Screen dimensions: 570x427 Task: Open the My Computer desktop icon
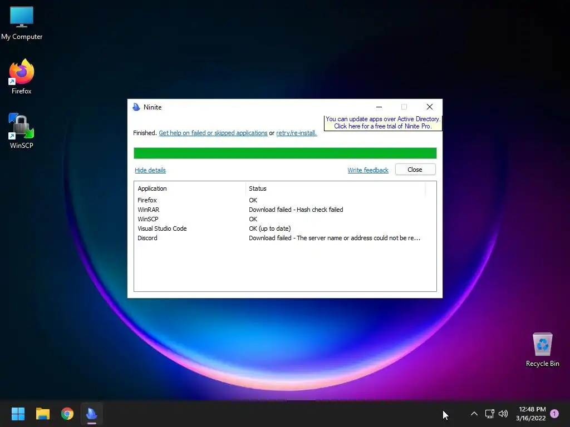(x=22, y=23)
